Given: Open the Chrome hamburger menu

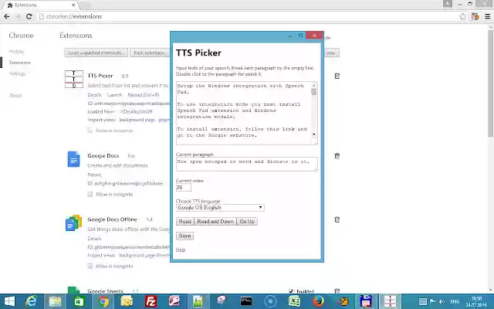Looking at the screenshot, I should (x=488, y=16).
